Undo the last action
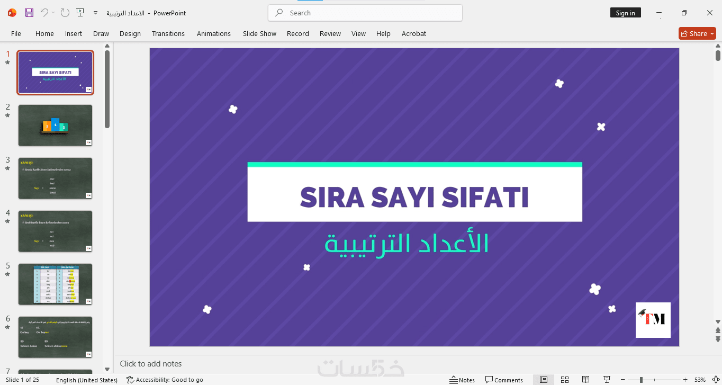 coord(44,13)
